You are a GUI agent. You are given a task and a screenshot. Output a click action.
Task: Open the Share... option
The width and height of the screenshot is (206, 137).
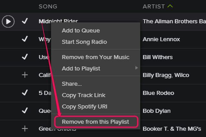pos(72,84)
